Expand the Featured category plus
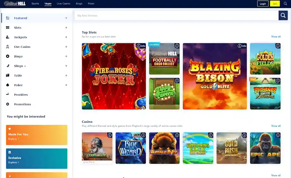291x178 pixels. point(66,18)
